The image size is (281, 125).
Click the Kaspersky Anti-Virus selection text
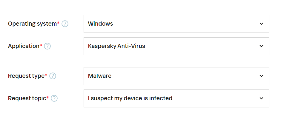[x=116, y=46]
